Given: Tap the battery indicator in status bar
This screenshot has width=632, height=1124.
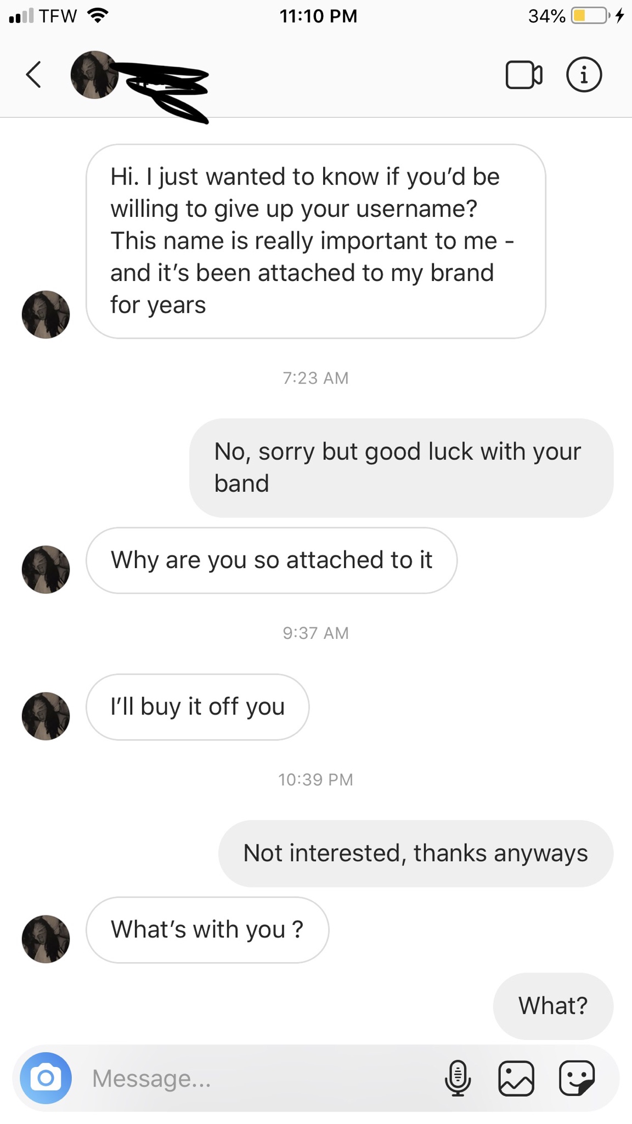Looking at the screenshot, I should (590, 16).
